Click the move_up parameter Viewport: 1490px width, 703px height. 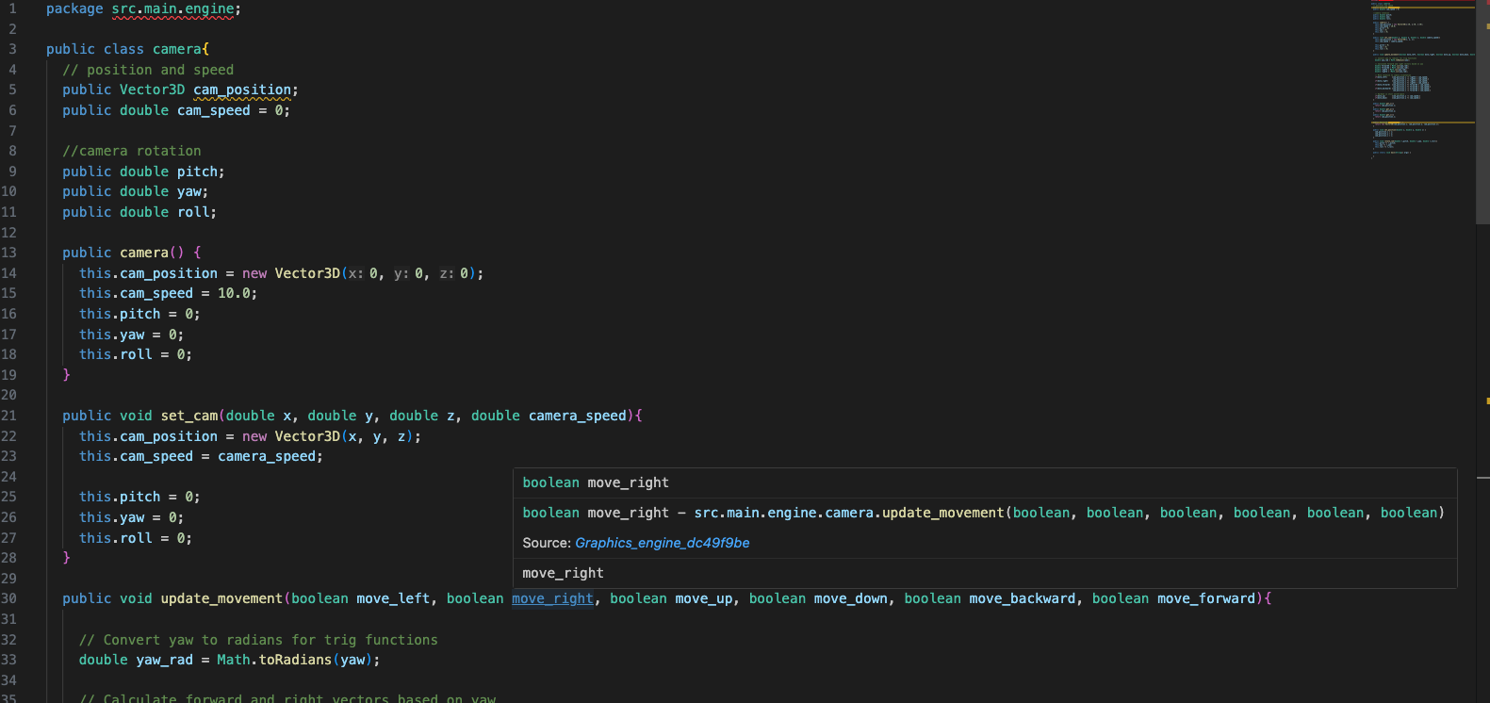click(703, 598)
